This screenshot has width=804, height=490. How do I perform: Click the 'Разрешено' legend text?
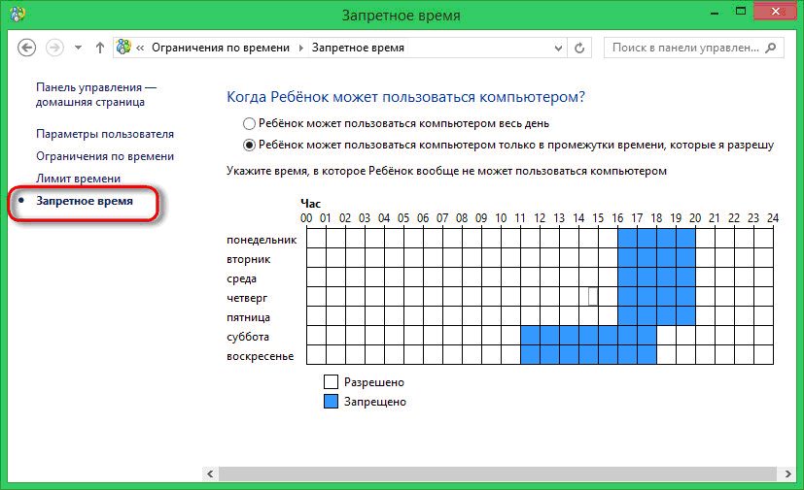coord(373,382)
